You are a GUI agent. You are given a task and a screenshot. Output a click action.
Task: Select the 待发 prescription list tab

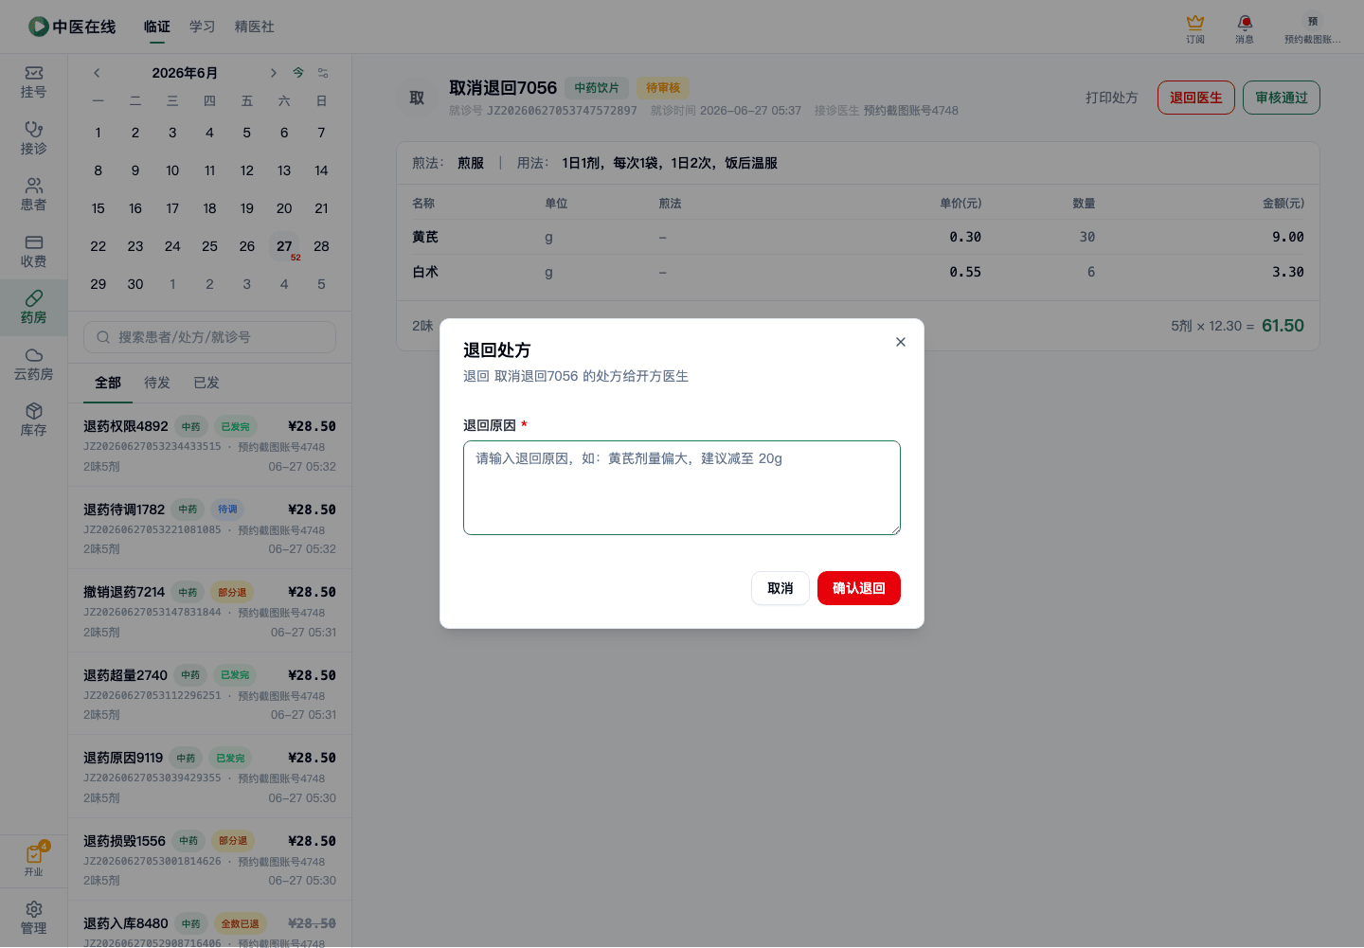coord(157,383)
